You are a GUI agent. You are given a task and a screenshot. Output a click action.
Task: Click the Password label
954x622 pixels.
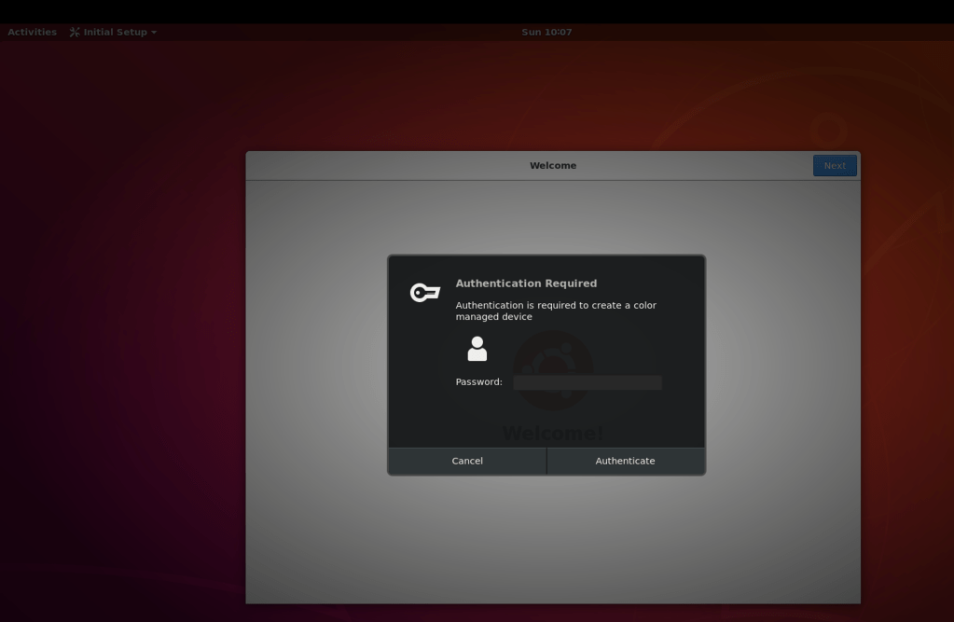pyautogui.click(x=478, y=382)
